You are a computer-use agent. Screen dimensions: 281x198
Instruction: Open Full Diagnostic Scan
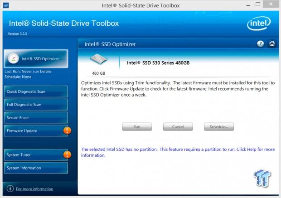[36, 105]
